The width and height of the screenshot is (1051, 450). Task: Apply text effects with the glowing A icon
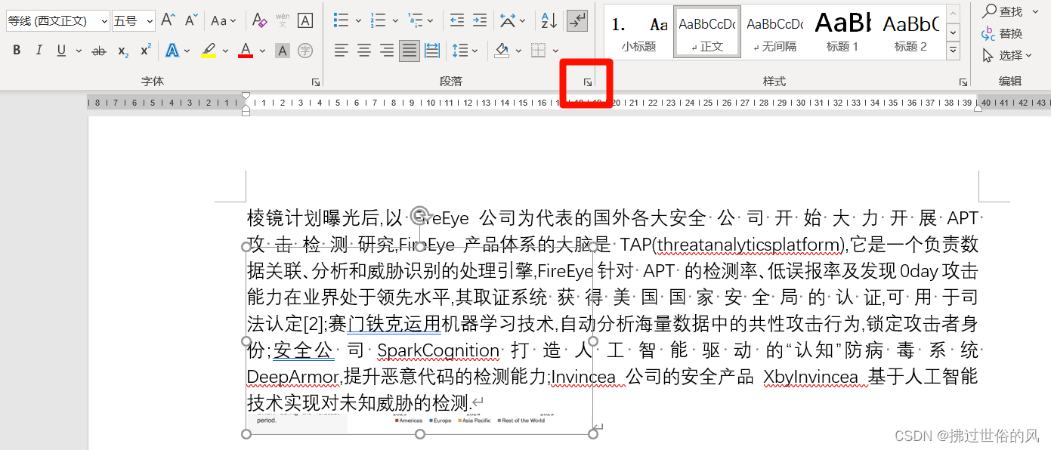tap(172, 51)
